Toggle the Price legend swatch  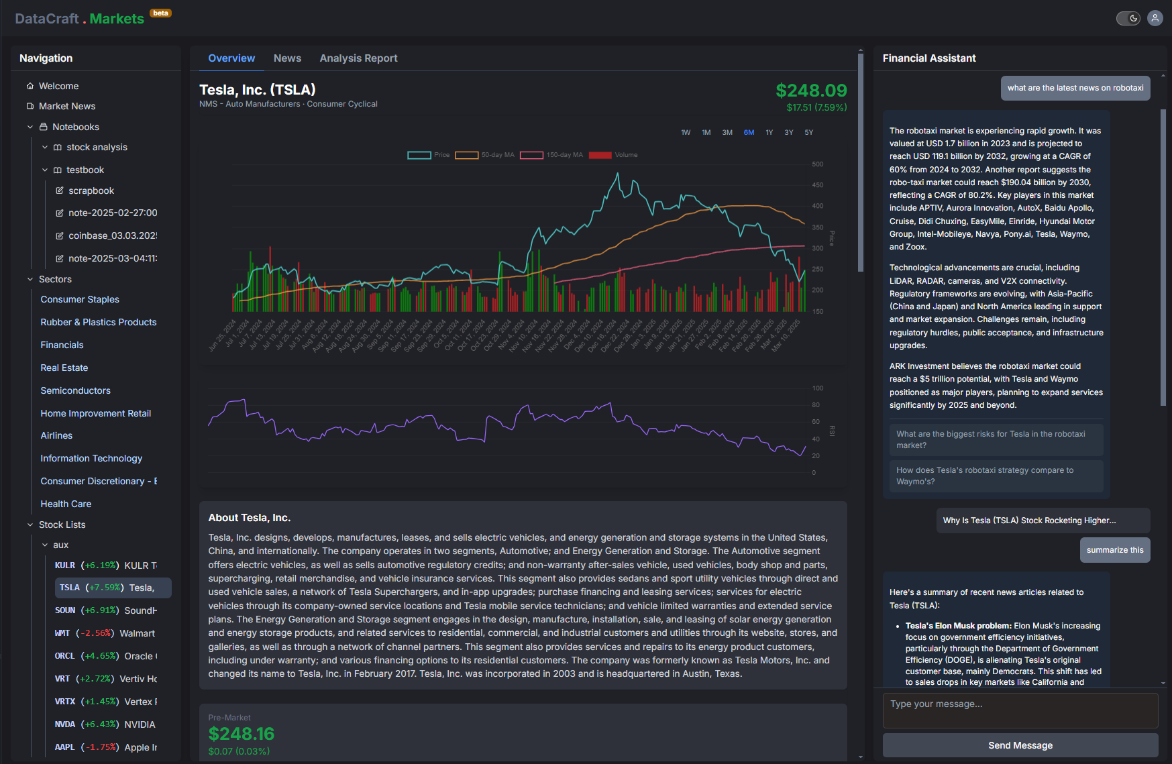point(419,155)
